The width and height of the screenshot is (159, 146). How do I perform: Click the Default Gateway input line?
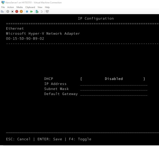tap(114, 94)
